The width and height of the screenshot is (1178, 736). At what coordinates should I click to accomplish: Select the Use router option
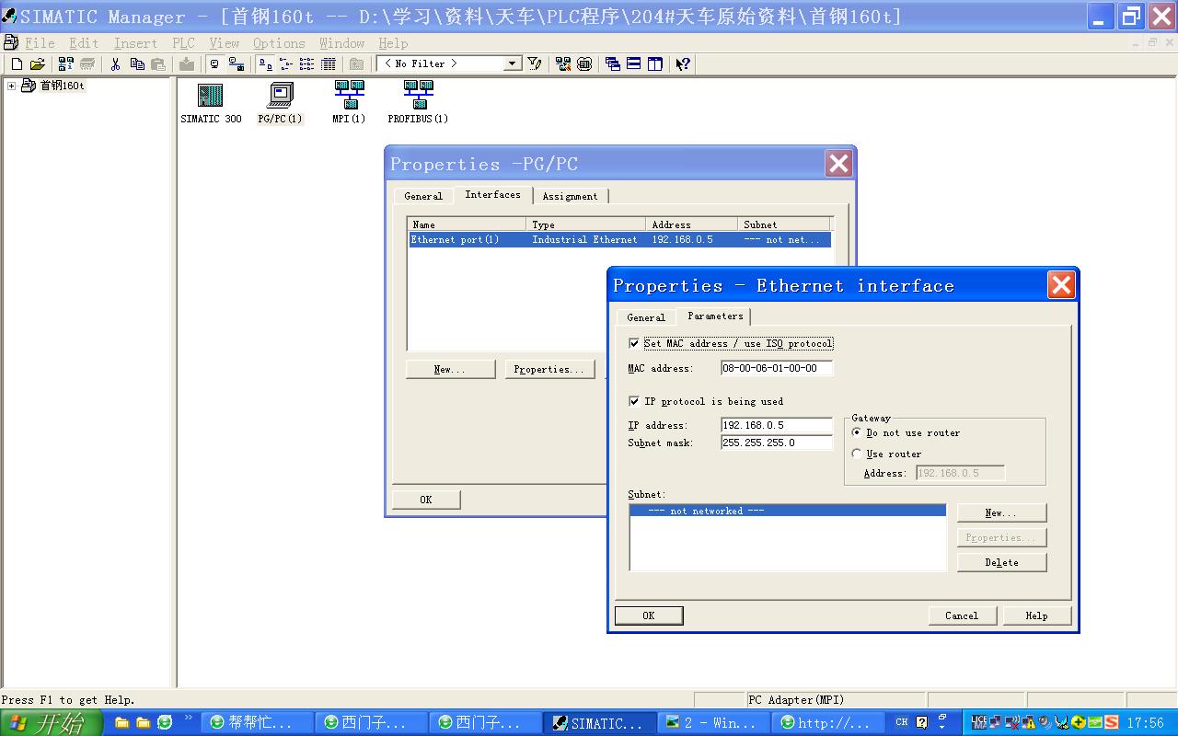point(858,454)
